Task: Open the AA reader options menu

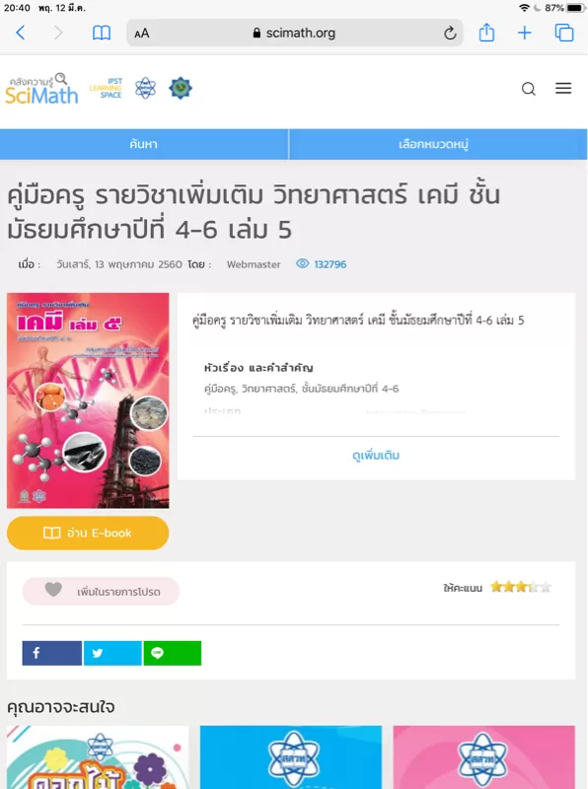Action: [x=142, y=34]
